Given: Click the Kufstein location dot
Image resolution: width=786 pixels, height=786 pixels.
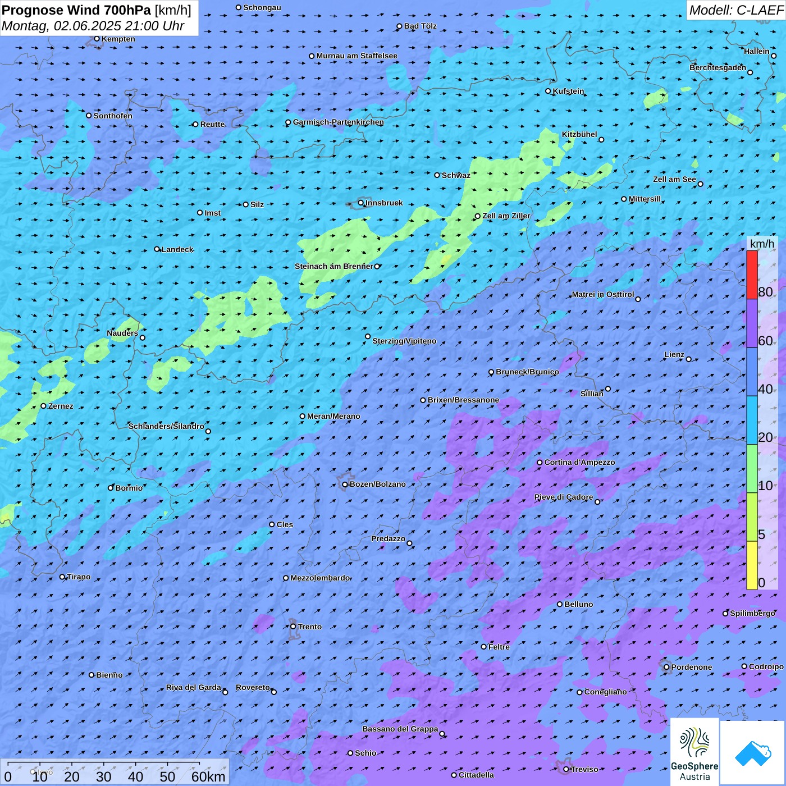Looking at the screenshot, I should tap(549, 91).
